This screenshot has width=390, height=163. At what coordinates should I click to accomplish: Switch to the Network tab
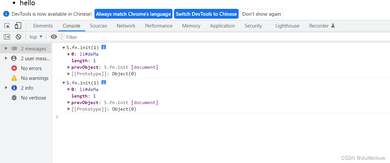click(126, 26)
